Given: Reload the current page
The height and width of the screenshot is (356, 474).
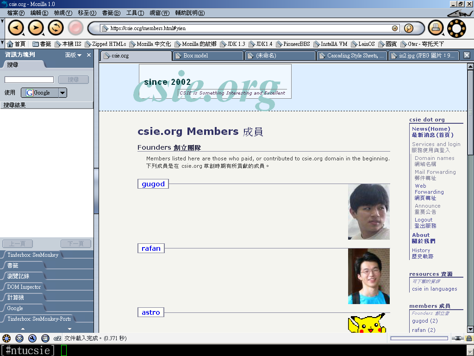Looking at the screenshot, I should pyautogui.click(x=56, y=28).
